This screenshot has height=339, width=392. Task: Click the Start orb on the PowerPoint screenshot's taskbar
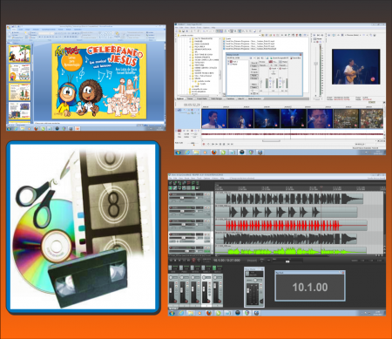10,128
